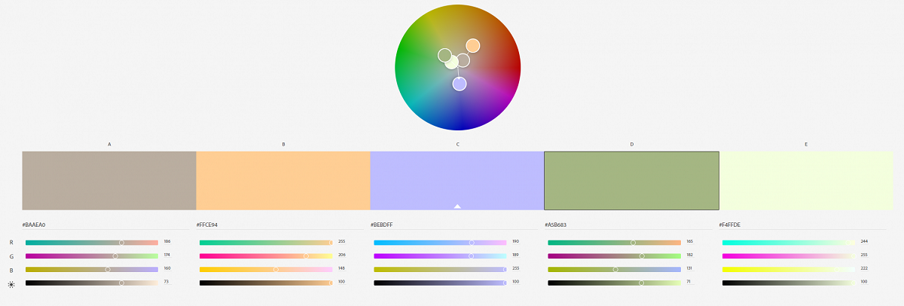
Task: Select the peach handle on the color wheel
Action: [472, 46]
